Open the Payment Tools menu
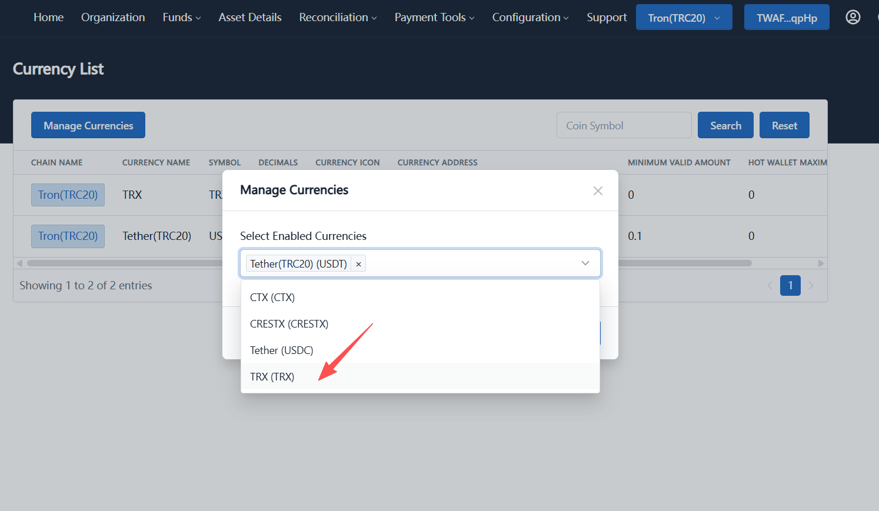The width and height of the screenshot is (879, 511). point(434,17)
